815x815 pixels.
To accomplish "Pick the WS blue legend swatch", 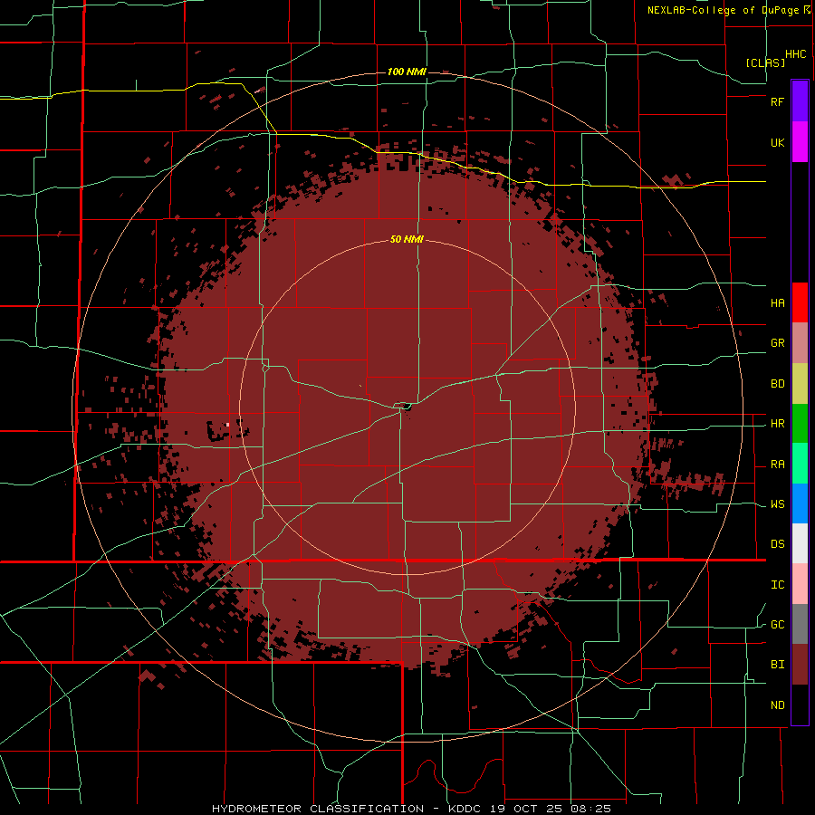I will 800,503.
